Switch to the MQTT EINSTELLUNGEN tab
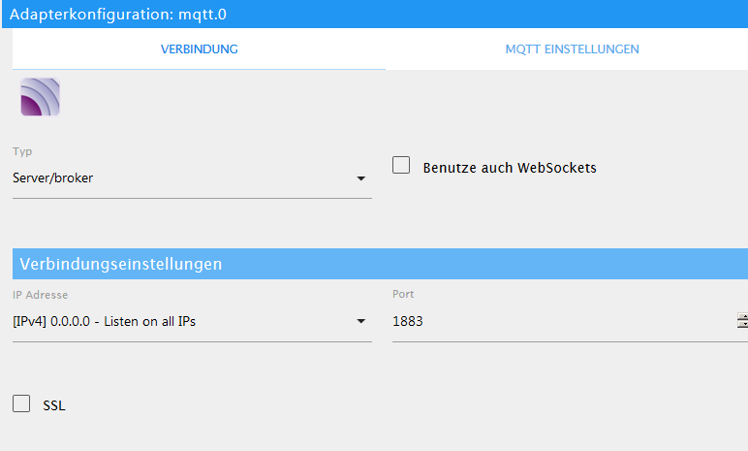Image resolution: width=748 pixels, height=451 pixels. click(x=572, y=49)
